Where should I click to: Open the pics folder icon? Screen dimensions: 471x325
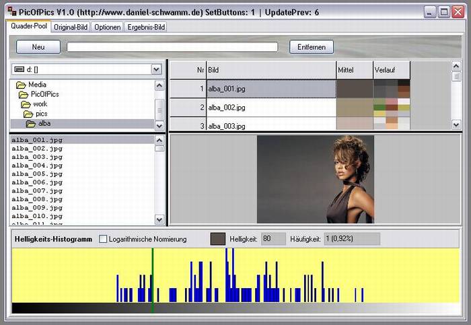pos(28,114)
